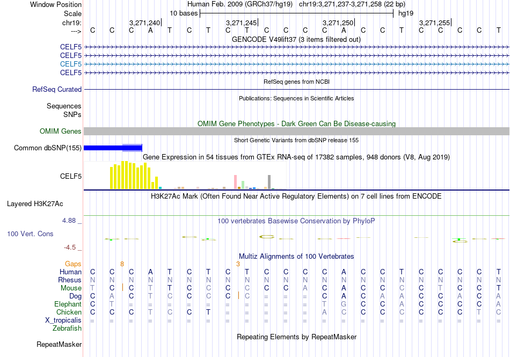Open Short Genetic Variants from dbSNP title
Image resolution: width=510 pixels, height=357 pixels.
click(296, 140)
